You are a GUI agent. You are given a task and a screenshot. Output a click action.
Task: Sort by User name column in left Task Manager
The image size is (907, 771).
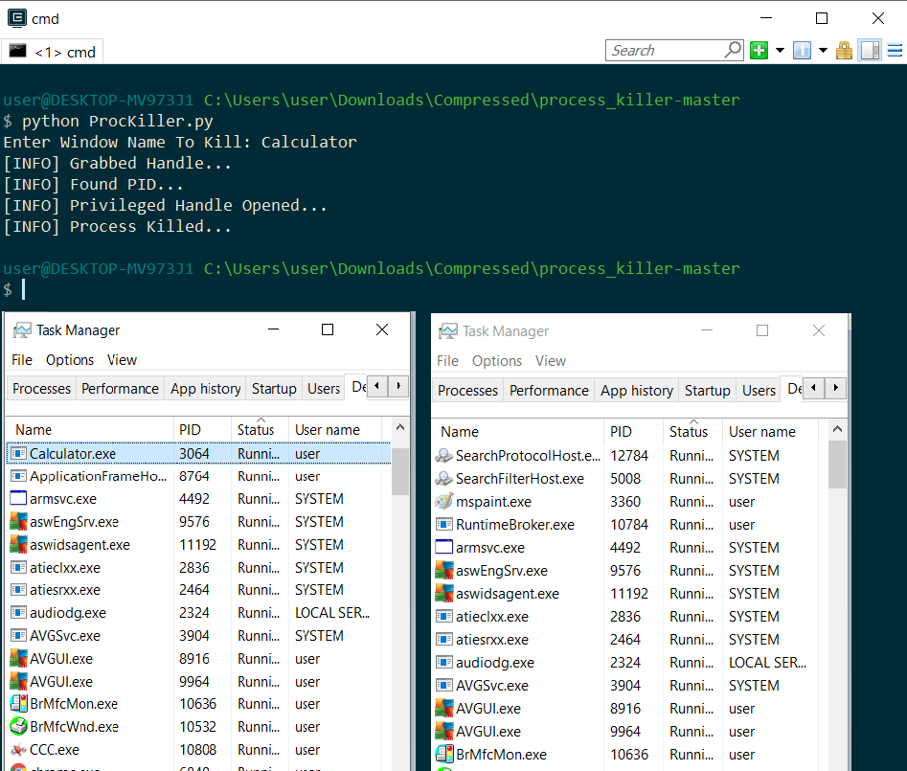(x=335, y=430)
